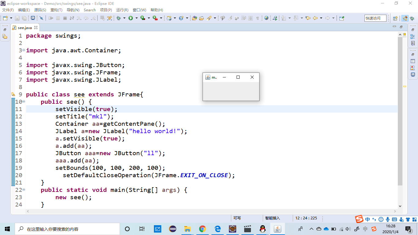Collapse the import block fold marker at line 3
This screenshot has width=418, height=235.
click(24, 50)
